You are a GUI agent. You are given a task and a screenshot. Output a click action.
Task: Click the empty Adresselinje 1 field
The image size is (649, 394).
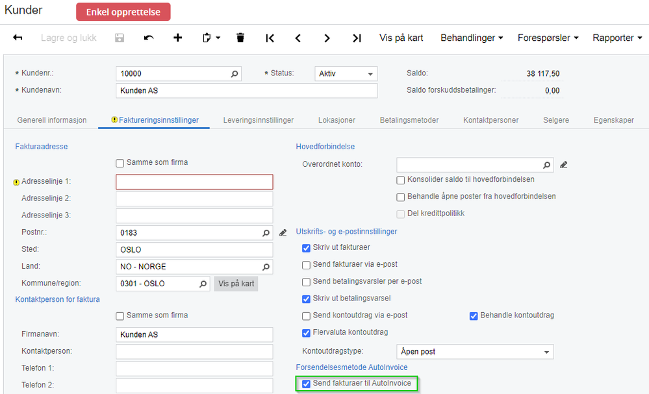194,182
